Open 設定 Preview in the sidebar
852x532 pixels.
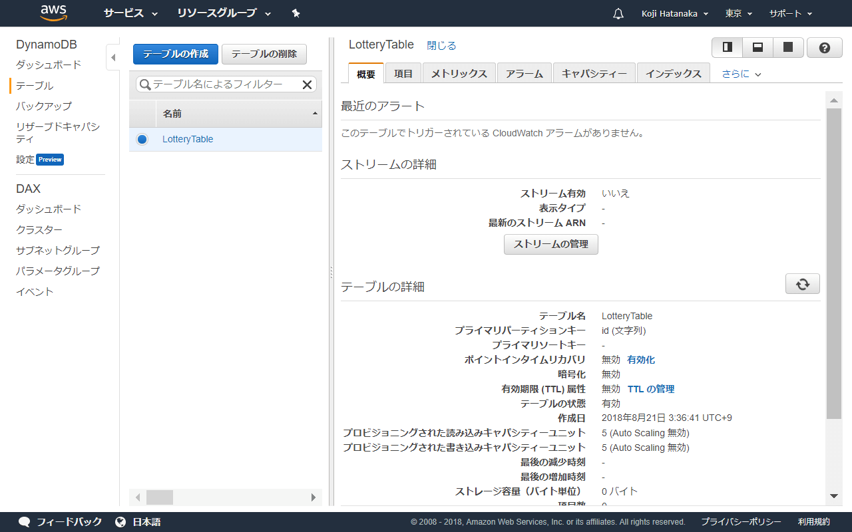tap(40, 160)
